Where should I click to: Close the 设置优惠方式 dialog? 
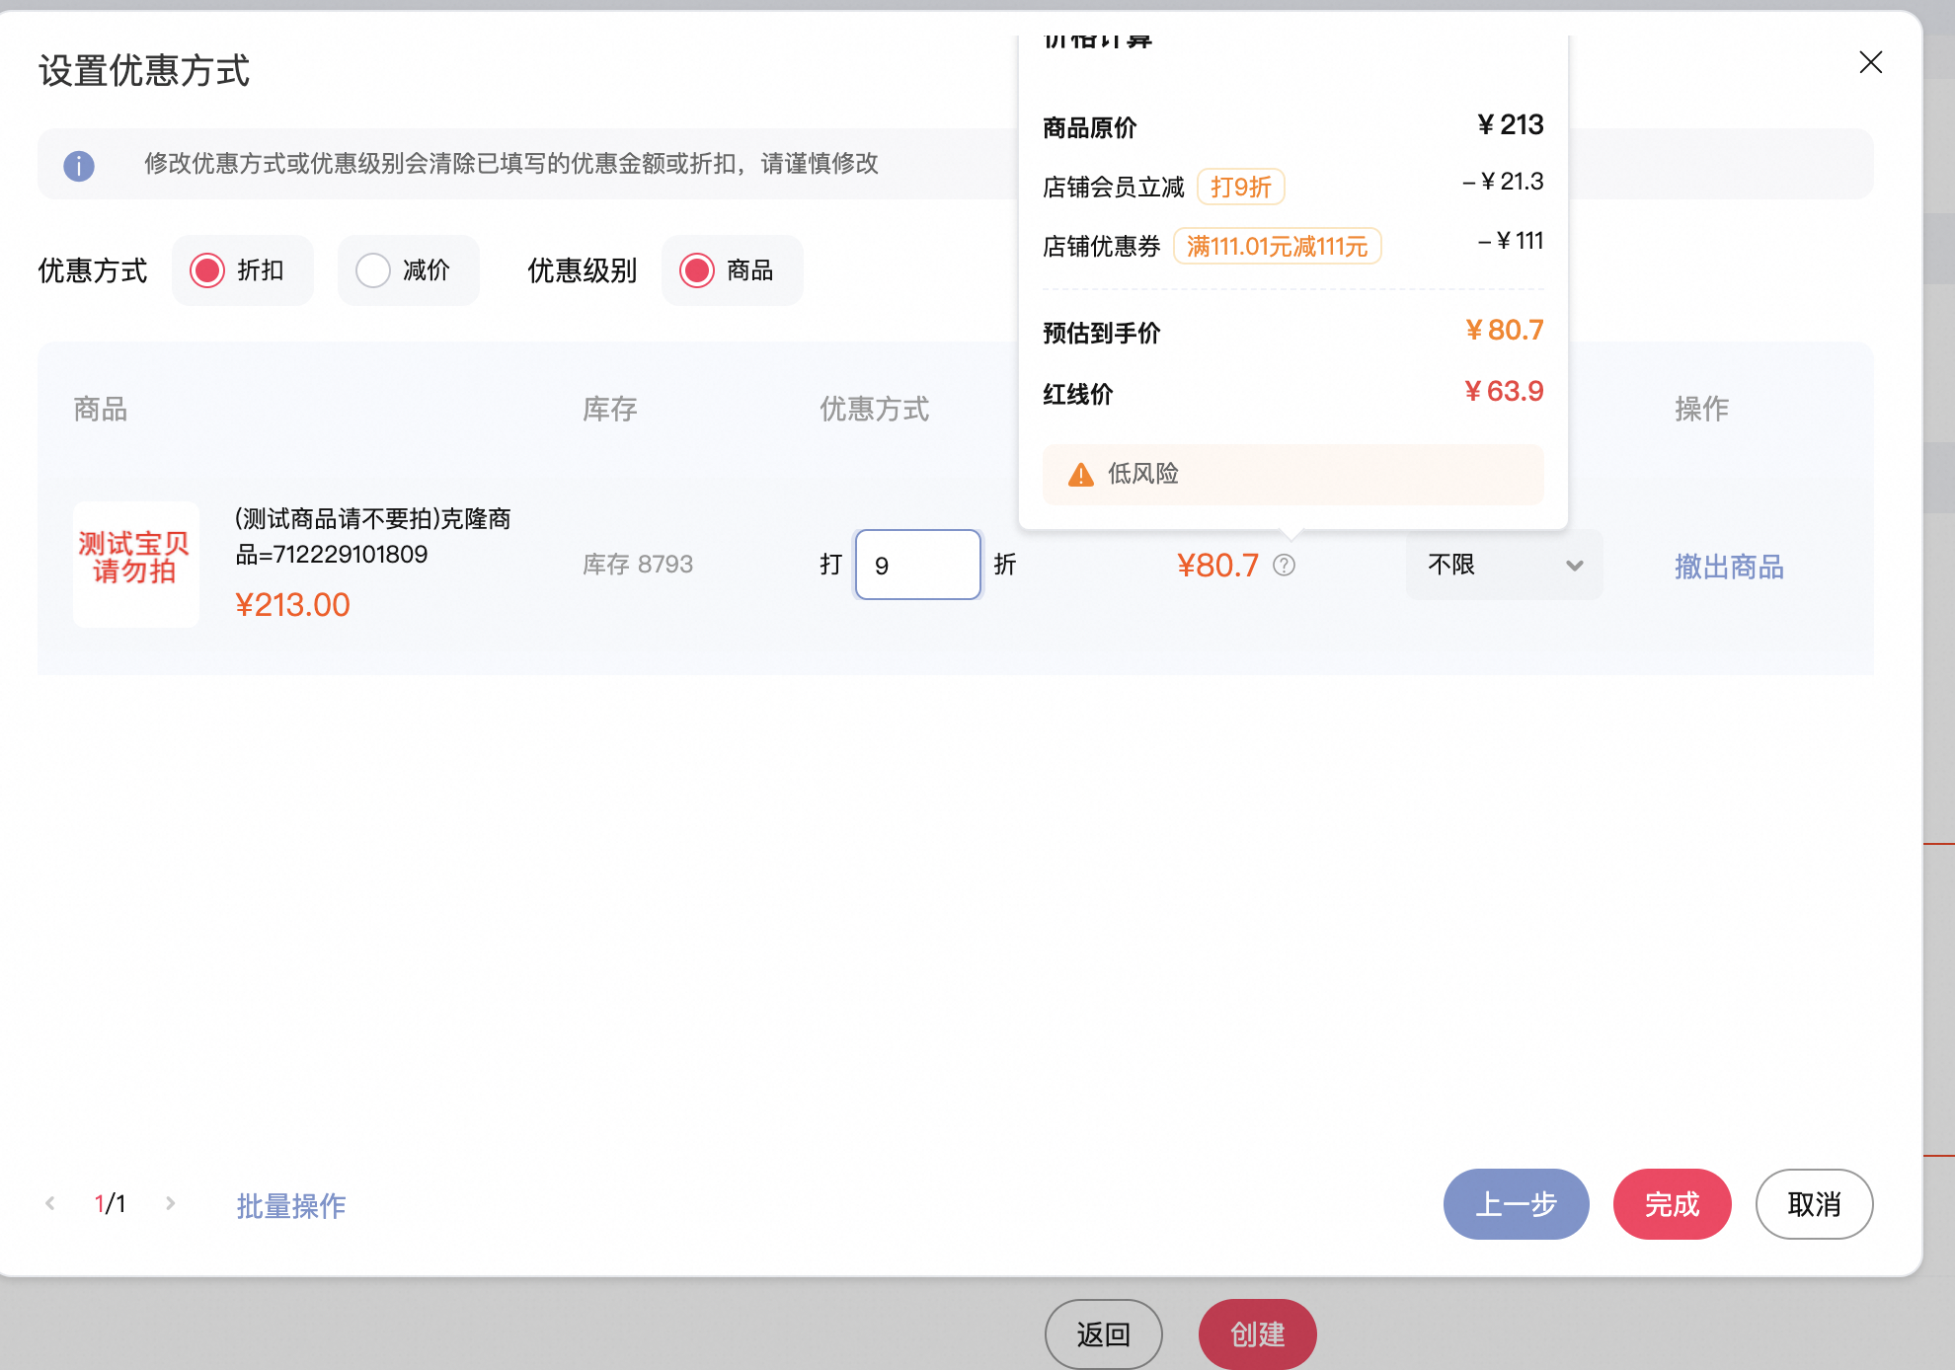click(1870, 63)
